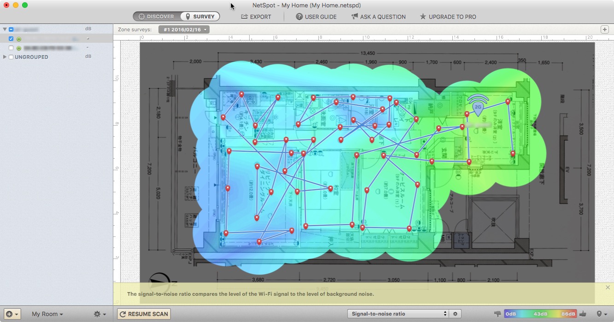
Task: Open the location pin dropdown in the bottom bar
Action: click(601, 314)
